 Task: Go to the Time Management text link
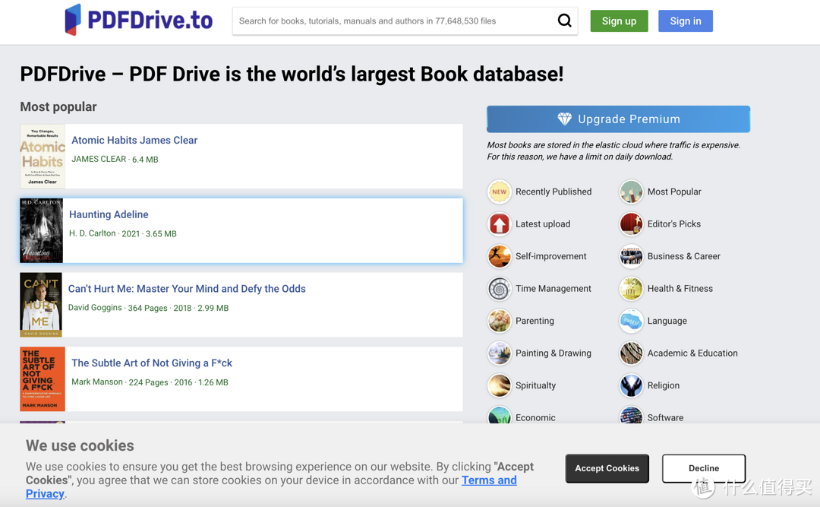[553, 289]
